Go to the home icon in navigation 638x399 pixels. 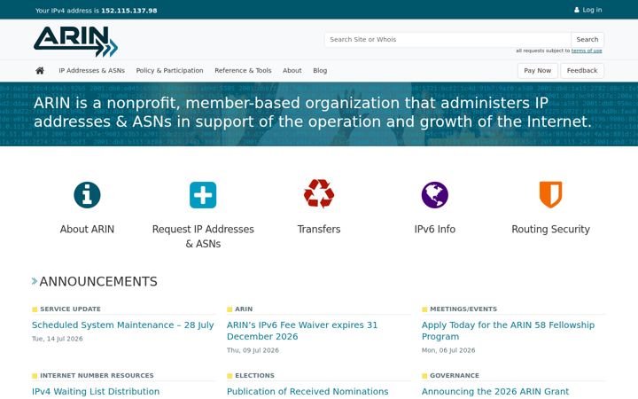tap(40, 70)
